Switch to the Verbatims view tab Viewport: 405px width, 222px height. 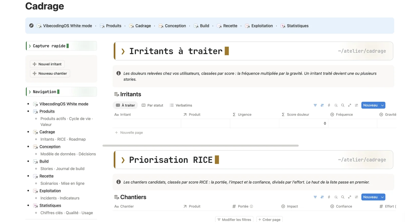point(181,105)
